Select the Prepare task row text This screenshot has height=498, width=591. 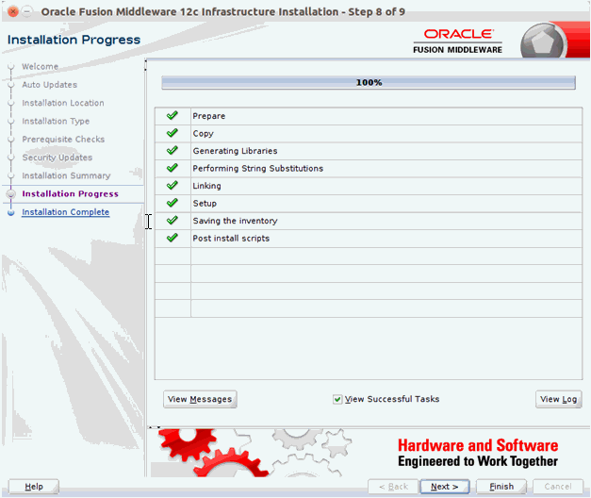(209, 116)
